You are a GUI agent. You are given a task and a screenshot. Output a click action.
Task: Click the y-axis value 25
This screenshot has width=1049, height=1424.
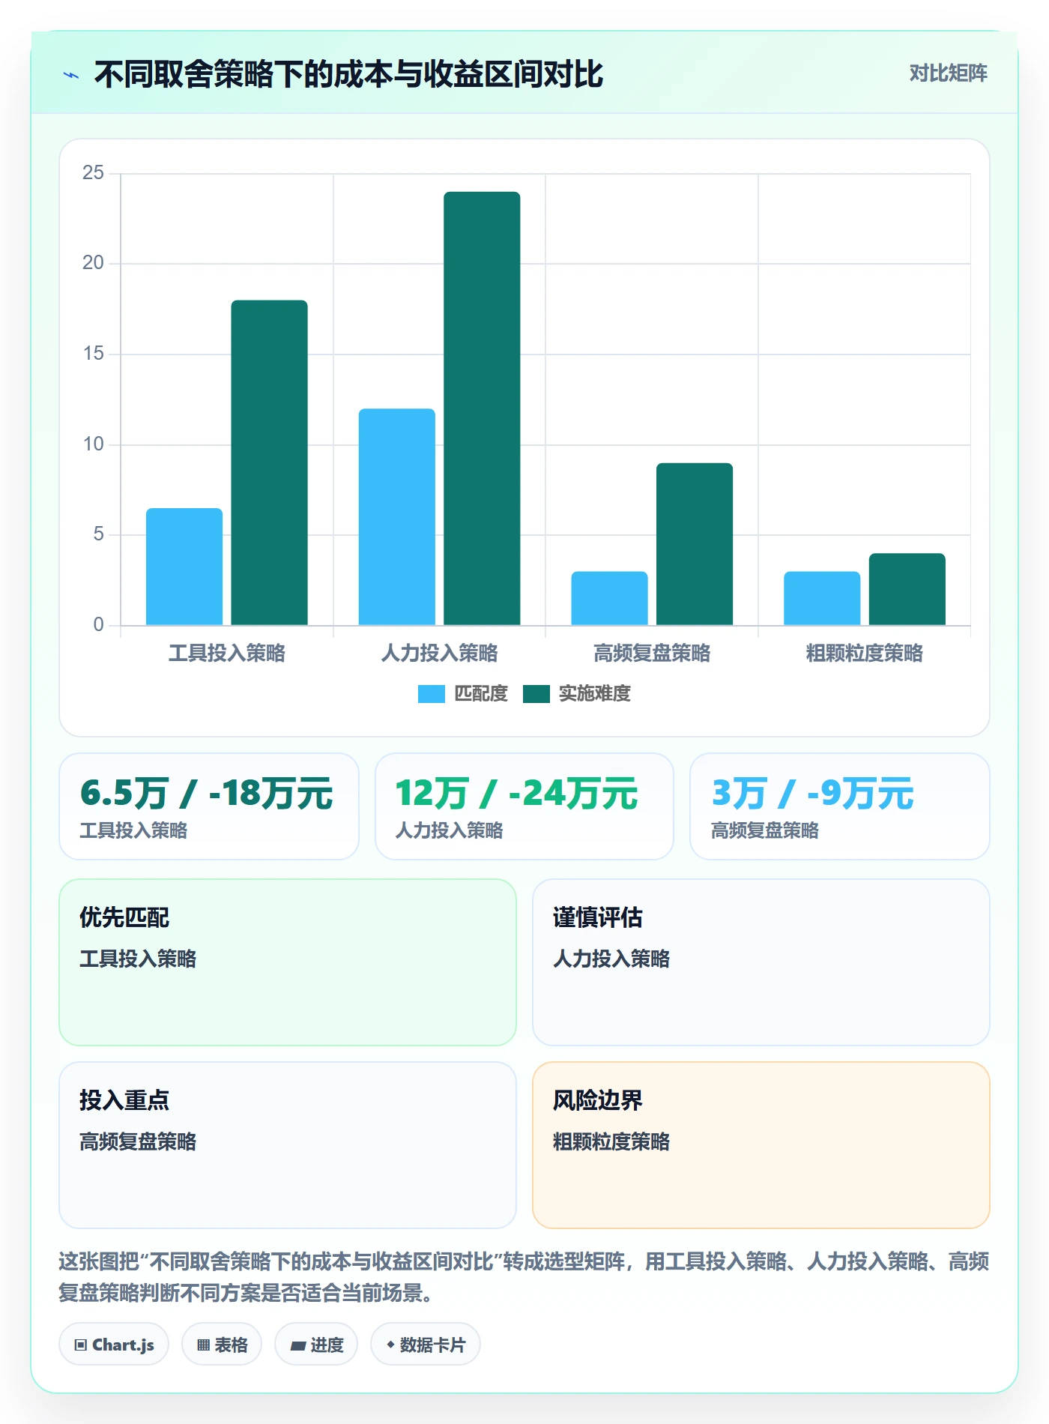[93, 173]
